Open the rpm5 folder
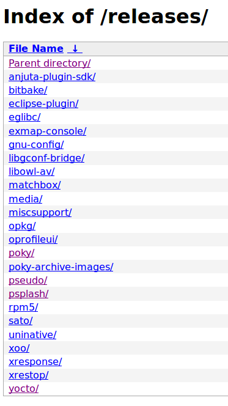The height and width of the screenshot is (406, 228). click(x=23, y=308)
